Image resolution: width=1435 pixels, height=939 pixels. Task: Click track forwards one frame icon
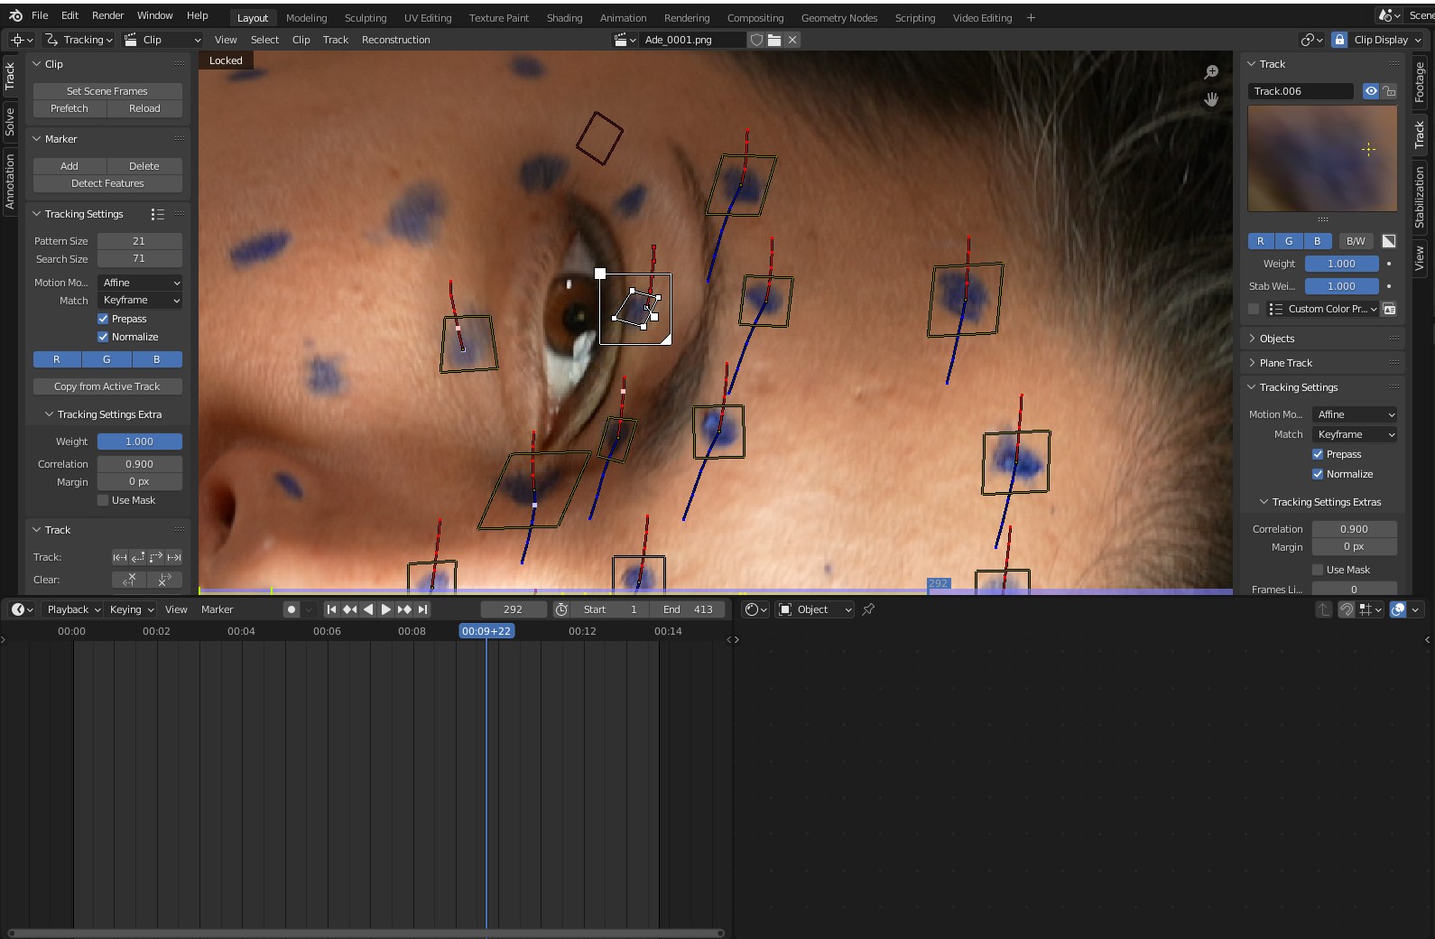156,557
